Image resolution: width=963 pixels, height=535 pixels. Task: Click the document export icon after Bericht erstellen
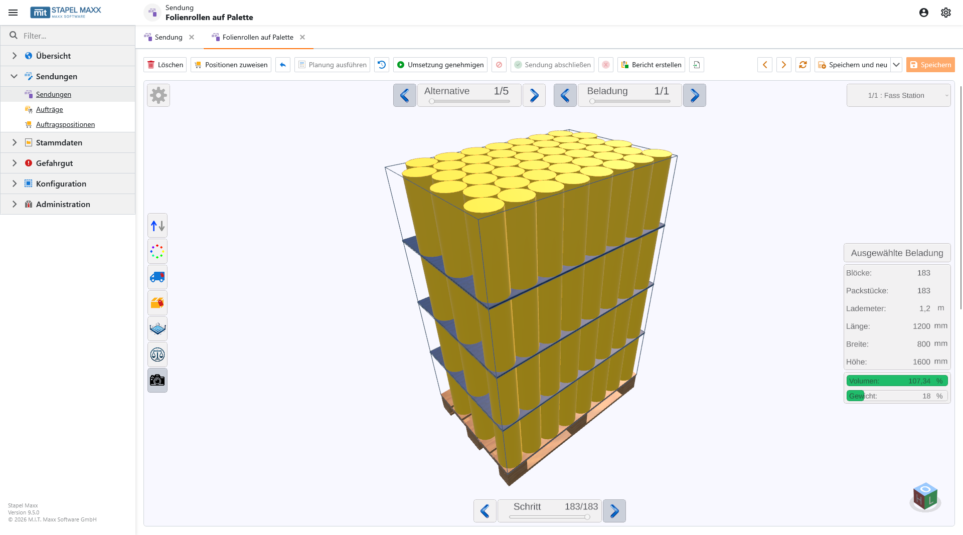(x=697, y=65)
